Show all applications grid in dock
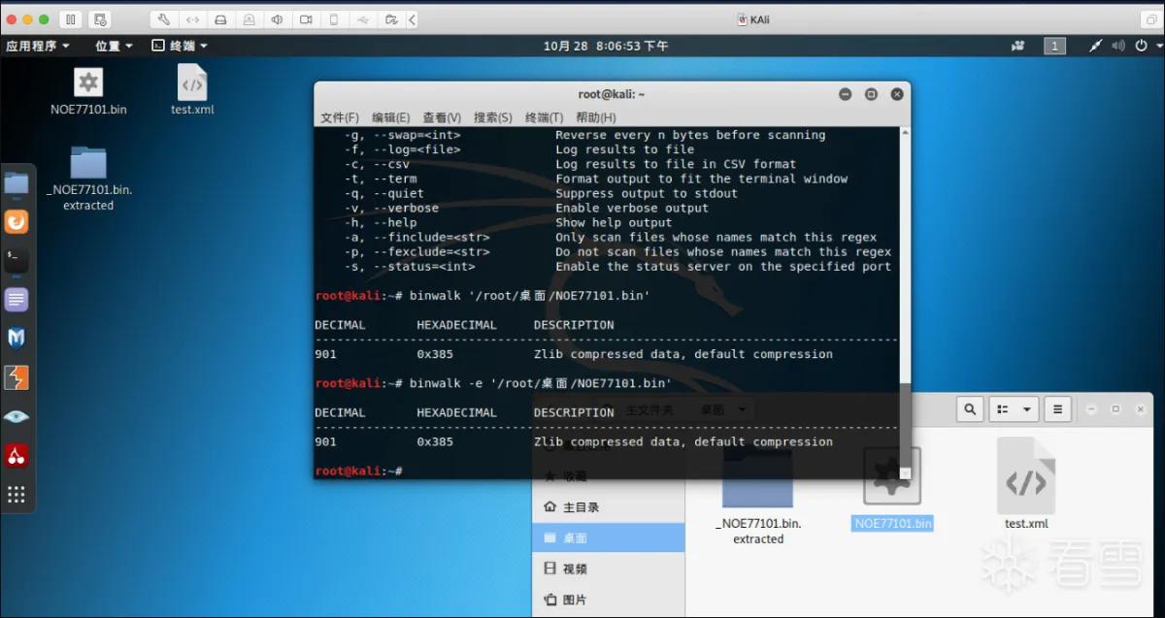1165x618 pixels. [17, 494]
